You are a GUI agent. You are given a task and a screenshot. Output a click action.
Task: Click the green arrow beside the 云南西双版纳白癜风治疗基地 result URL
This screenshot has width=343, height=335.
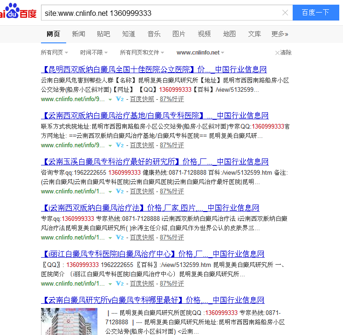[110, 146]
